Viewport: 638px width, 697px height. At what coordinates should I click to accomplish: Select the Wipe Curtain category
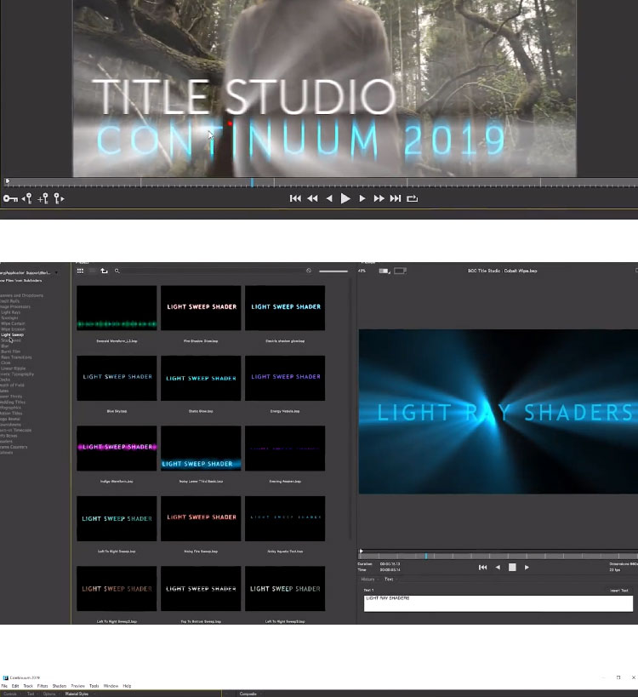pos(13,323)
